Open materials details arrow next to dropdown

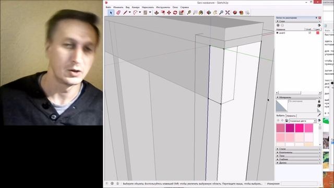coord(319,121)
